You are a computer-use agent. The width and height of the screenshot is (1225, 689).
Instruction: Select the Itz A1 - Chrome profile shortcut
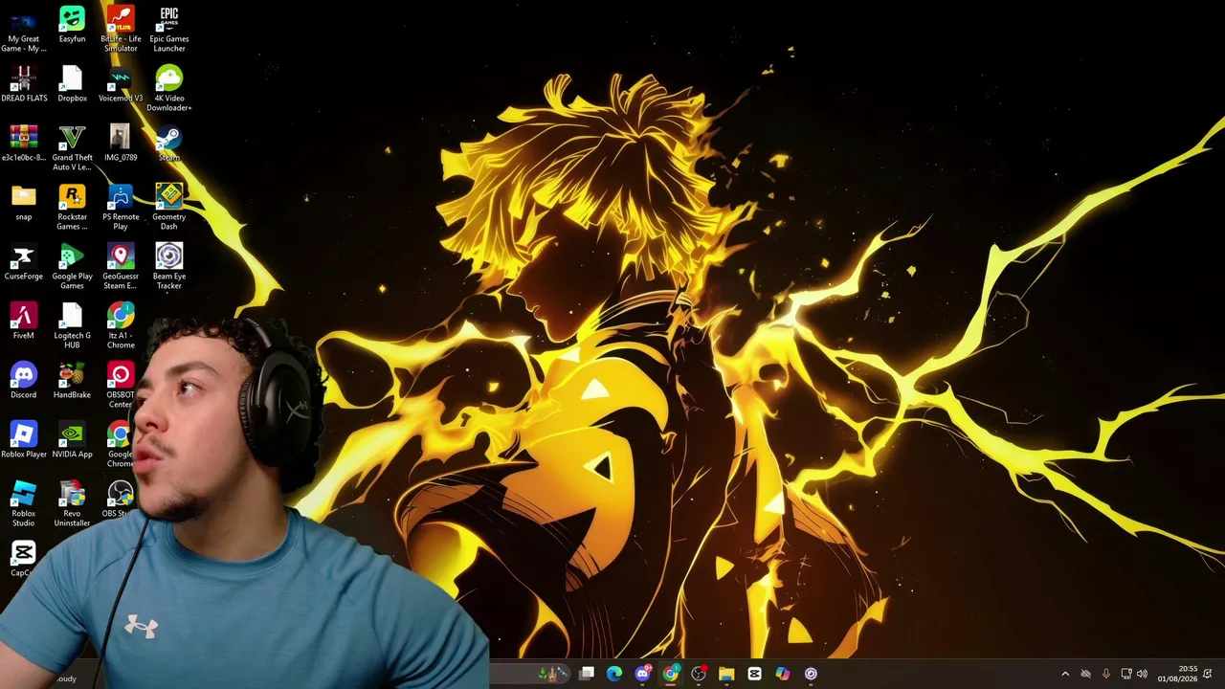coord(121,325)
